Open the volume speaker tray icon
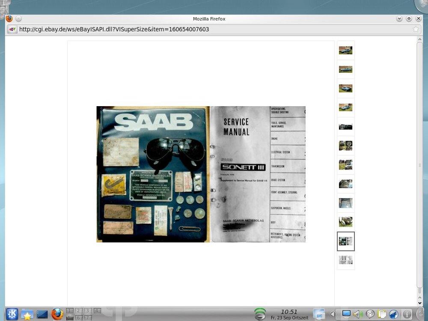 (358, 314)
